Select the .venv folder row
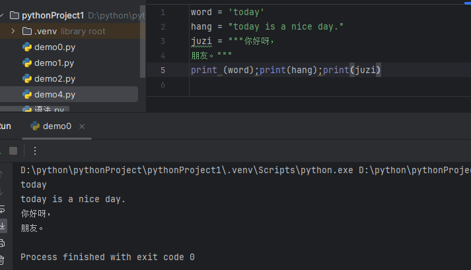Screen dimensions: 471x270 click(73, 31)
